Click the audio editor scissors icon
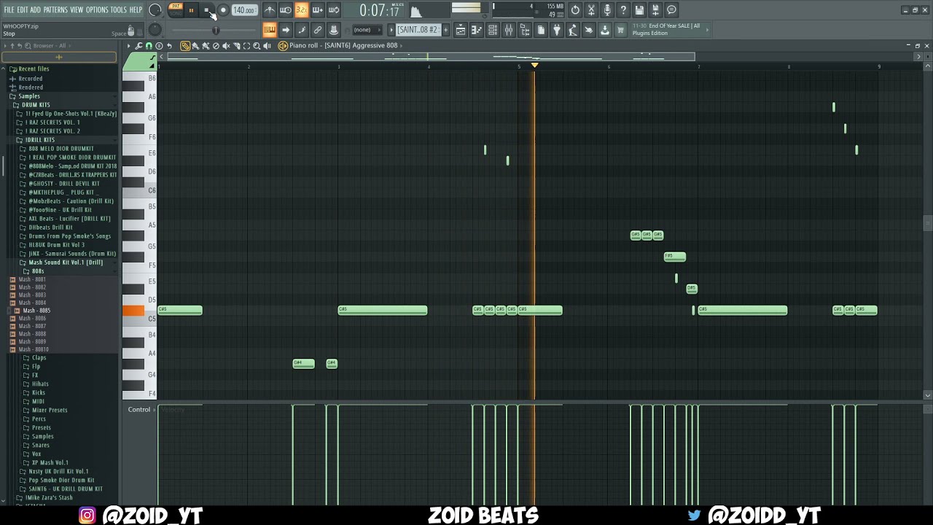The width and height of the screenshot is (933, 525). 591,10
